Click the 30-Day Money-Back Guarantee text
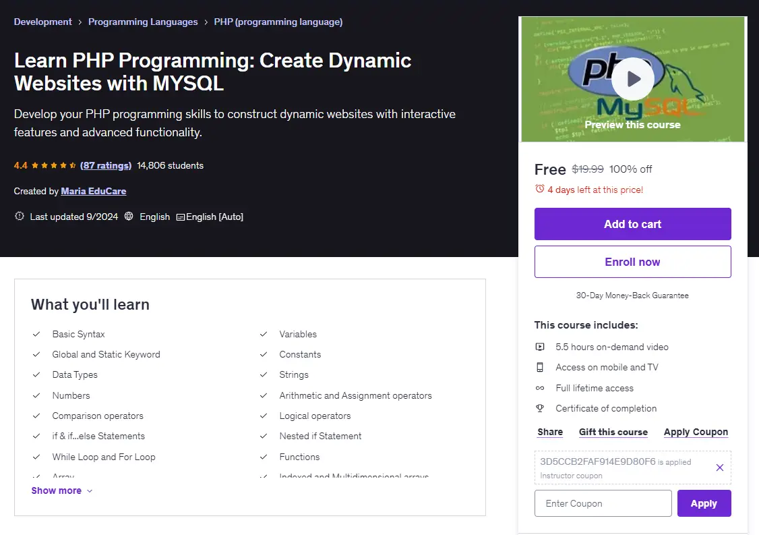This screenshot has width=759, height=535. [x=632, y=295]
